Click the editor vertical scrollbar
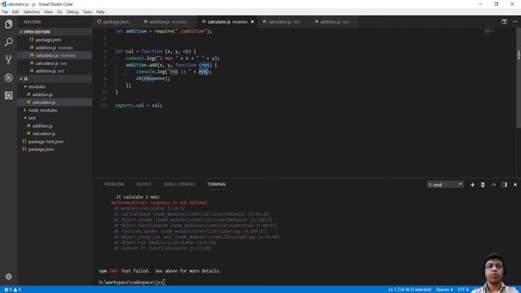The height and width of the screenshot is (293, 521). tap(519, 78)
